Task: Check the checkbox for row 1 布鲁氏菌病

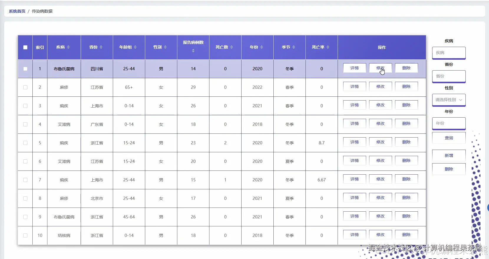Action: pos(25,69)
